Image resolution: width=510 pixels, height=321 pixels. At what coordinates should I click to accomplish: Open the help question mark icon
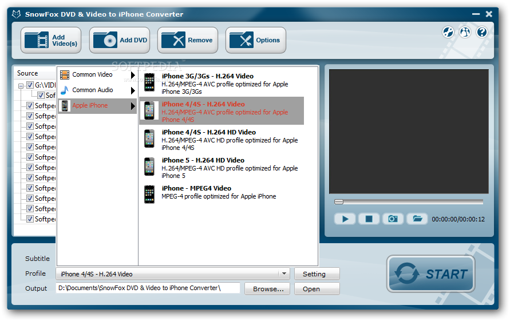pos(482,32)
